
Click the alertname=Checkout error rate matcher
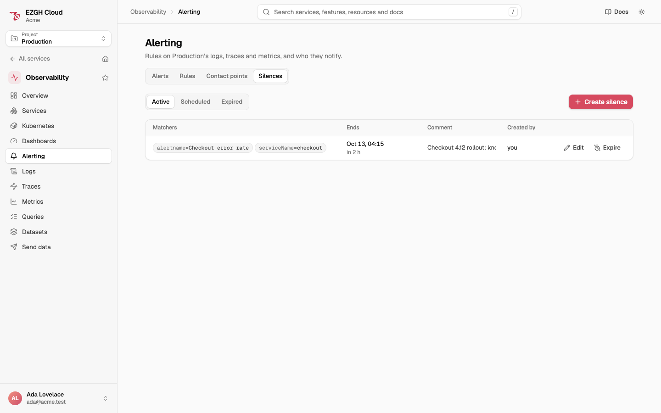pyautogui.click(x=203, y=148)
